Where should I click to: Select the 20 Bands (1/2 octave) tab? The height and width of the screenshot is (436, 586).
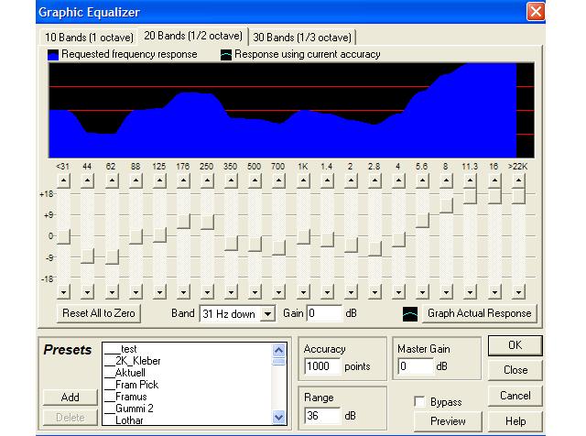coord(193,36)
